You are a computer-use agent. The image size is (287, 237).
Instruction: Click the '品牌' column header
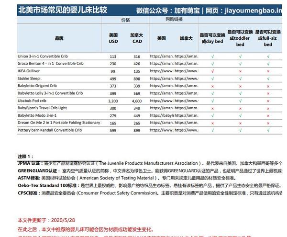tap(59, 38)
